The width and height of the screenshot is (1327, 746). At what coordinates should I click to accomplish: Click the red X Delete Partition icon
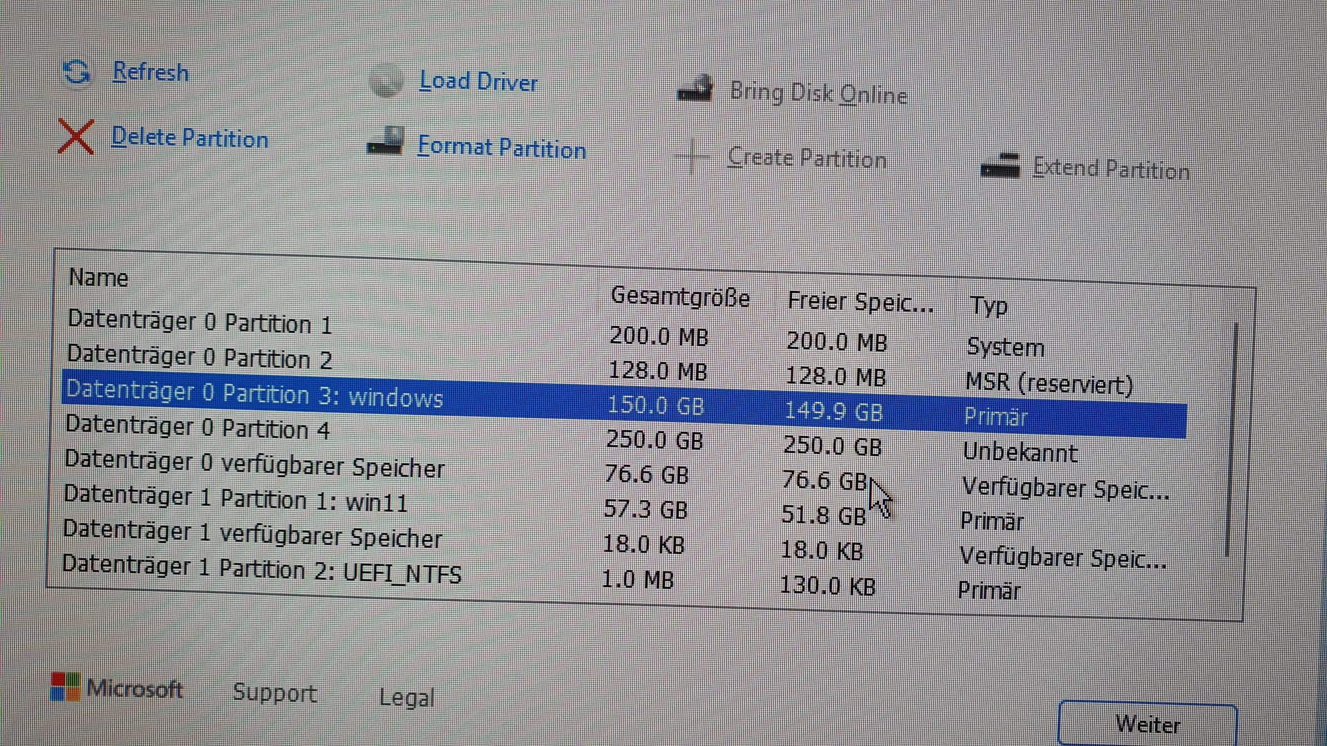coord(76,136)
